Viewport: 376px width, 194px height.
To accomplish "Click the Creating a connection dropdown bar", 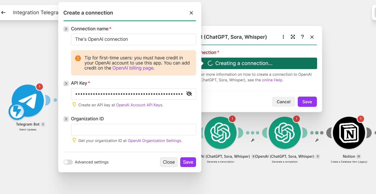I will (x=259, y=63).
